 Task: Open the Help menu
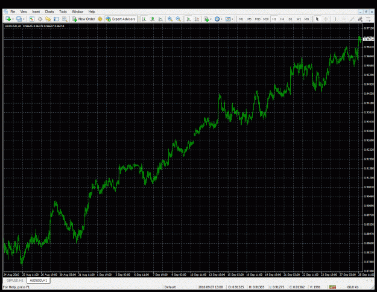click(92, 11)
